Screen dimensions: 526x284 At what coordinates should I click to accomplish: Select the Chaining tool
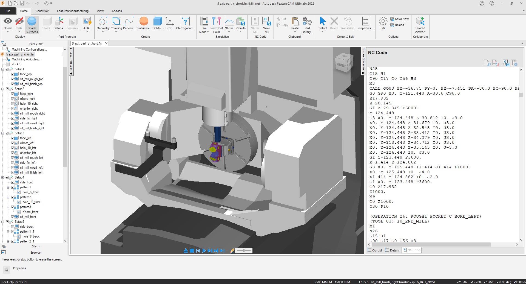pos(116,24)
